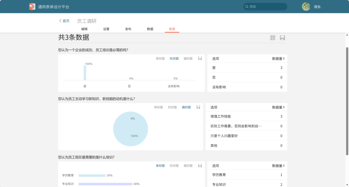Click the back arrow beside 首页
349x187 pixels.
click(60, 21)
